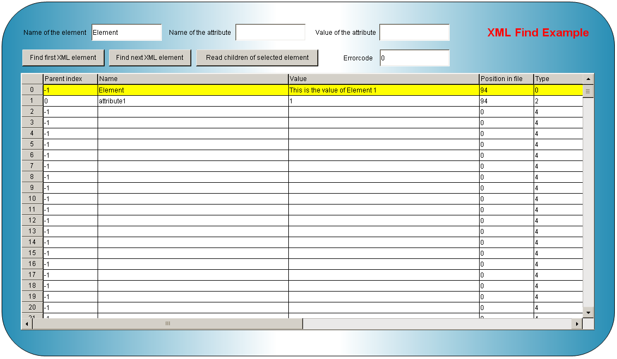Select row header 1 in table
The height and width of the screenshot is (359, 617).
pos(32,101)
